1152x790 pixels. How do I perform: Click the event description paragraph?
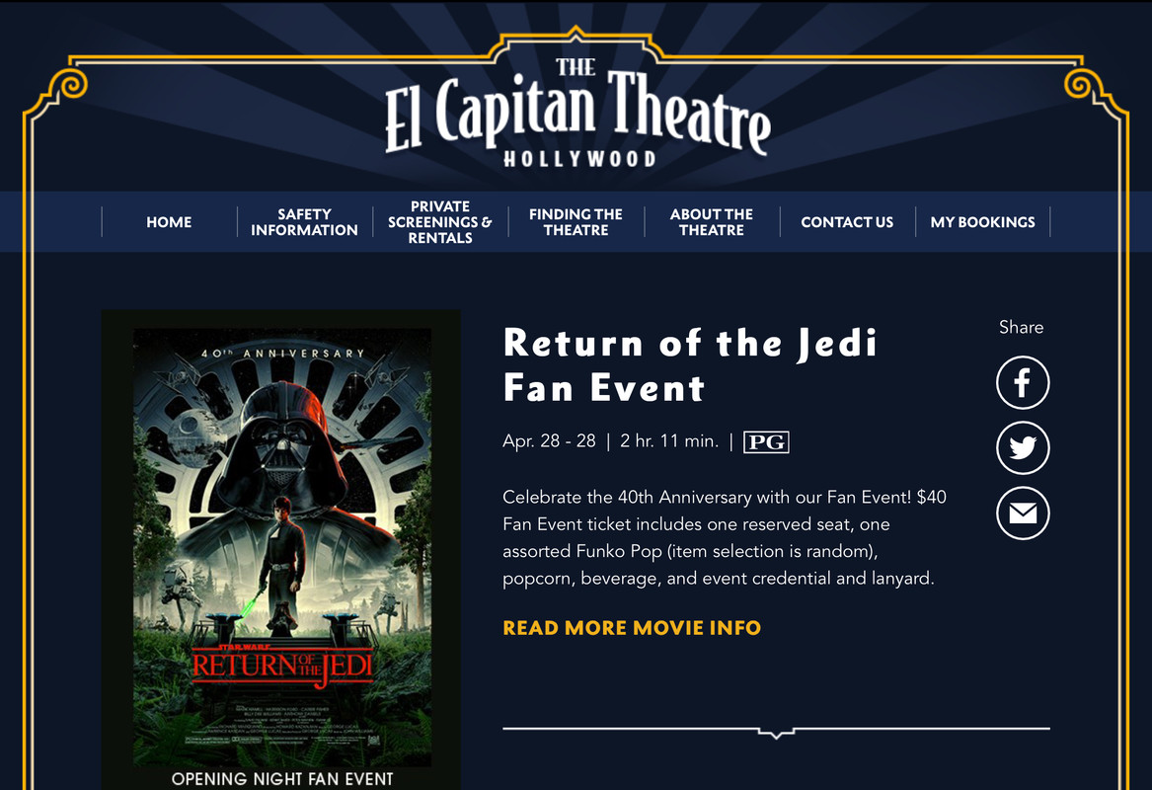tap(725, 538)
